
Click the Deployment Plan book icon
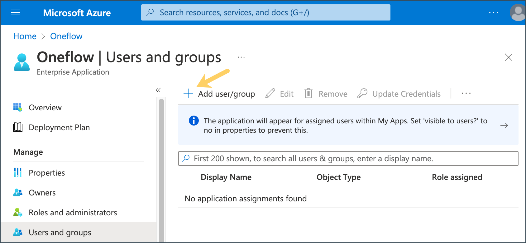click(x=18, y=127)
